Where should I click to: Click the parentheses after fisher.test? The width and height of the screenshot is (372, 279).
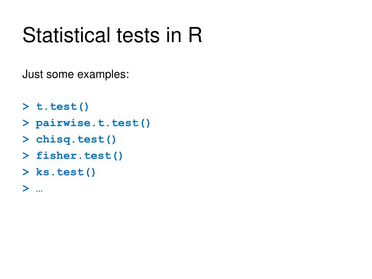[118, 156]
